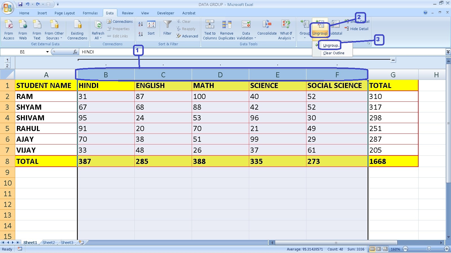Redo the last action

click(x=38, y=4)
